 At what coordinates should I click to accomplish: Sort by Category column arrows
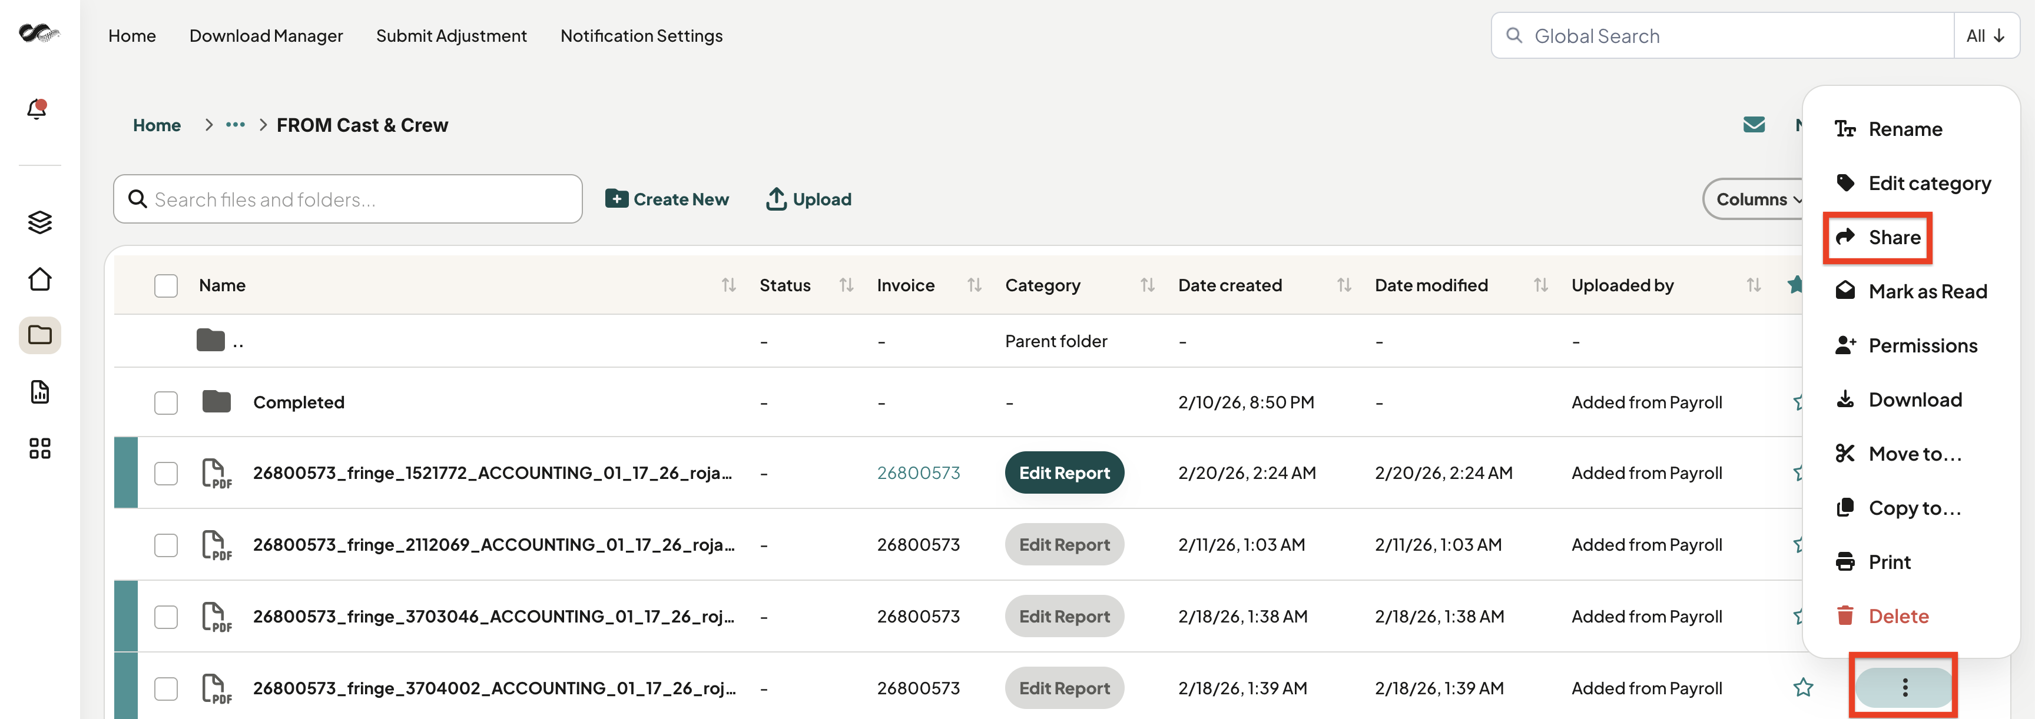(1147, 285)
